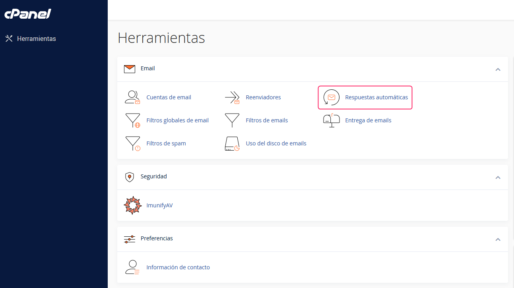
Task: Open the ImunifyAV text link
Action: click(159, 205)
